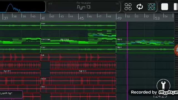
Task: Jump to bar 39 on the ruler
Action: point(24,17)
